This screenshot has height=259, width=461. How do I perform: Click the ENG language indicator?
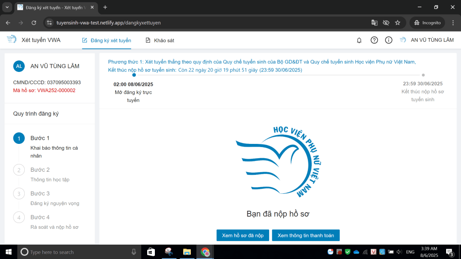click(x=410, y=252)
